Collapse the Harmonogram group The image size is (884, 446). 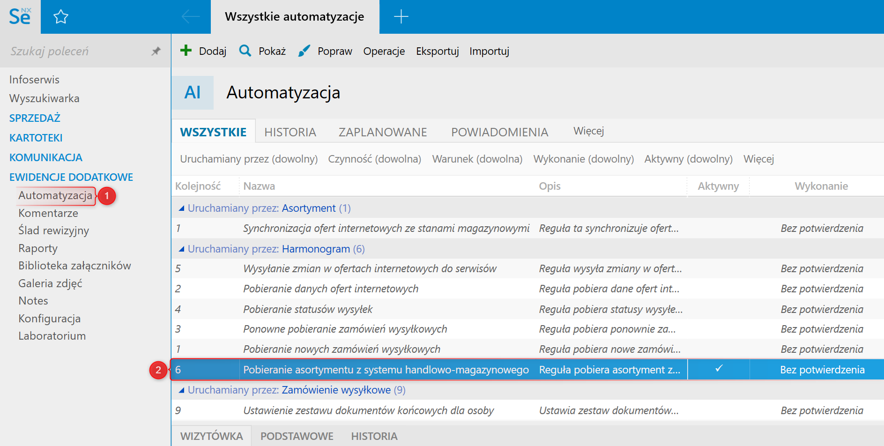tap(181, 249)
